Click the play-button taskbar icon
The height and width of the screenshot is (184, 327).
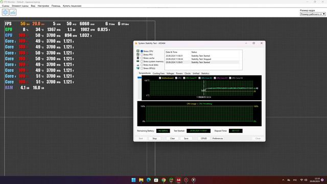click(x=194, y=180)
